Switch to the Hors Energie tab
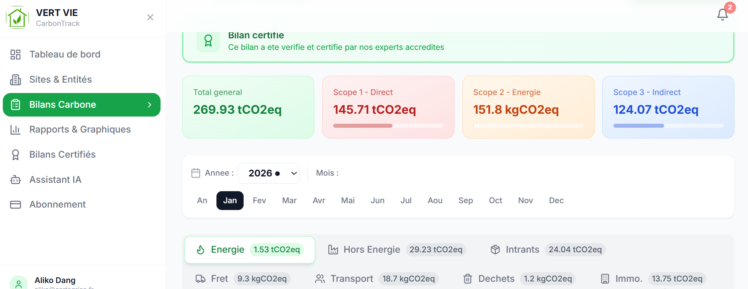 point(397,250)
